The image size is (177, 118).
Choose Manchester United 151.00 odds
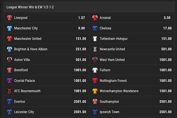81,39
